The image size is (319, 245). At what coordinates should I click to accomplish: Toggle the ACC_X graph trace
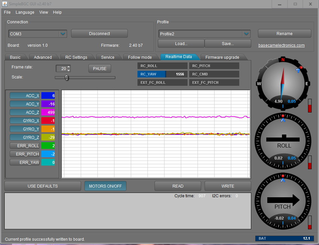coord(25,96)
